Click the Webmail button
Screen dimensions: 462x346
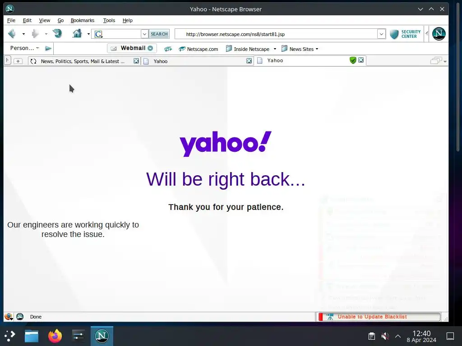[x=132, y=48]
